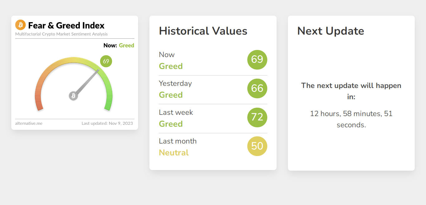426x205 pixels.
Task: Click the Now: Greed status text
Action: tap(119, 46)
